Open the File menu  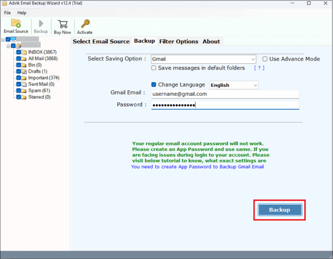tap(7, 13)
